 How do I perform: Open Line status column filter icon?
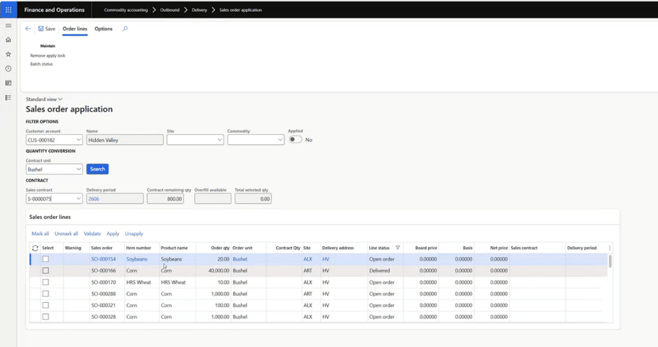point(398,248)
